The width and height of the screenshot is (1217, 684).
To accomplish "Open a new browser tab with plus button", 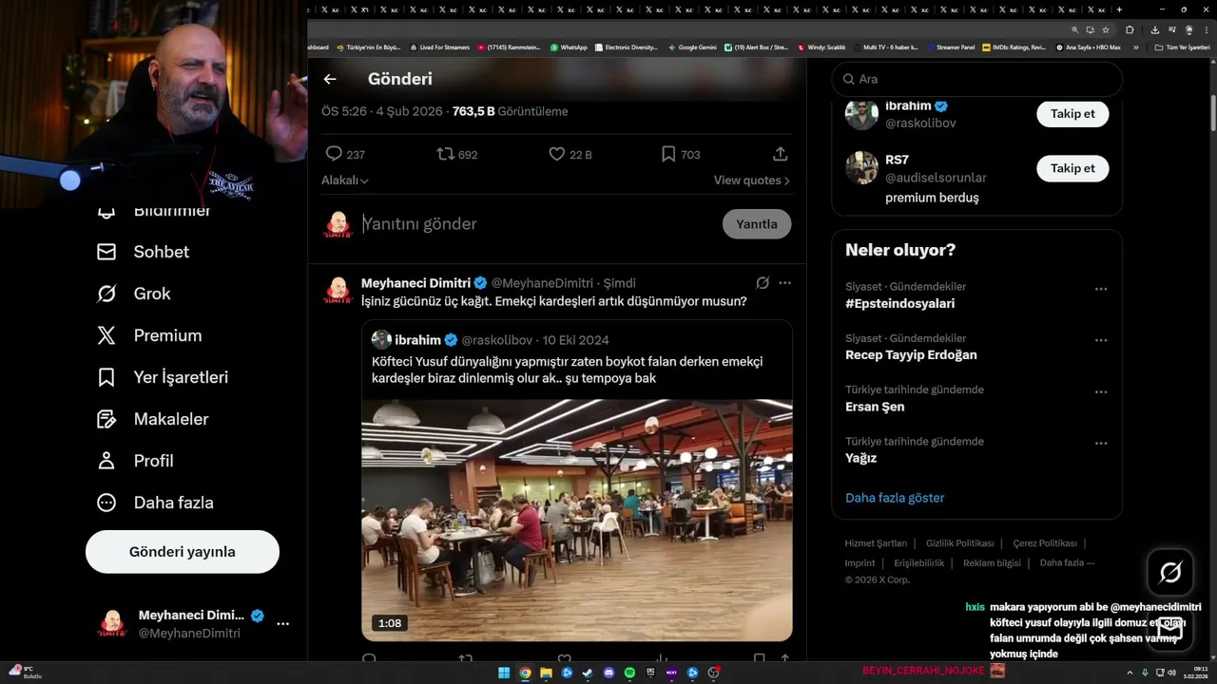I will [x=1119, y=9].
